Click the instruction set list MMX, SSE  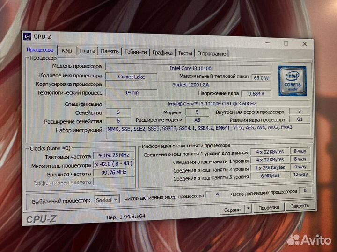point(208,131)
